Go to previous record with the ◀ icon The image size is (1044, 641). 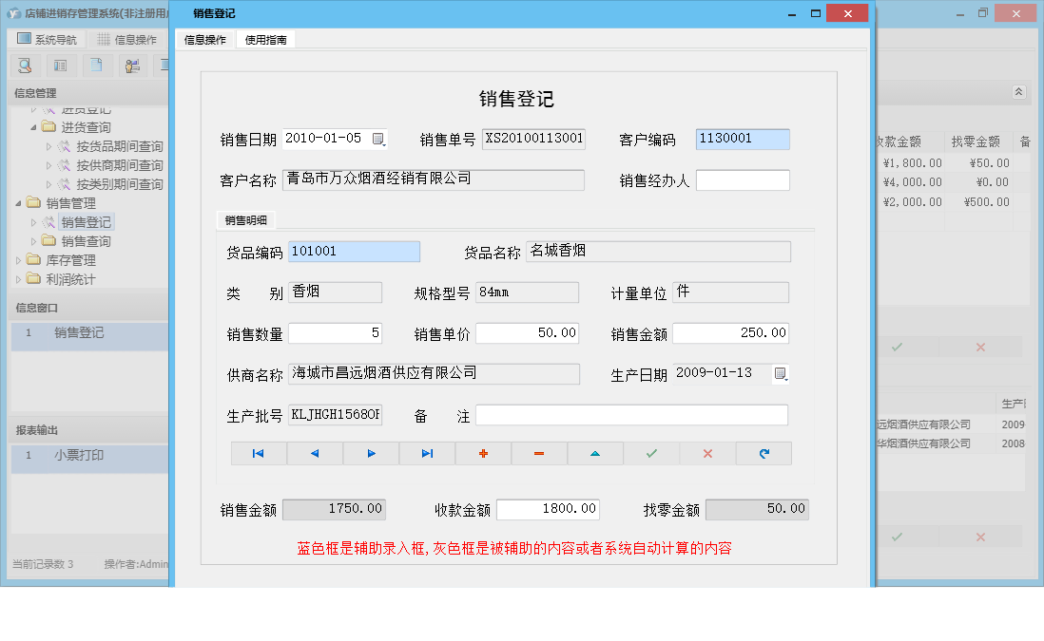[x=314, y=453]
